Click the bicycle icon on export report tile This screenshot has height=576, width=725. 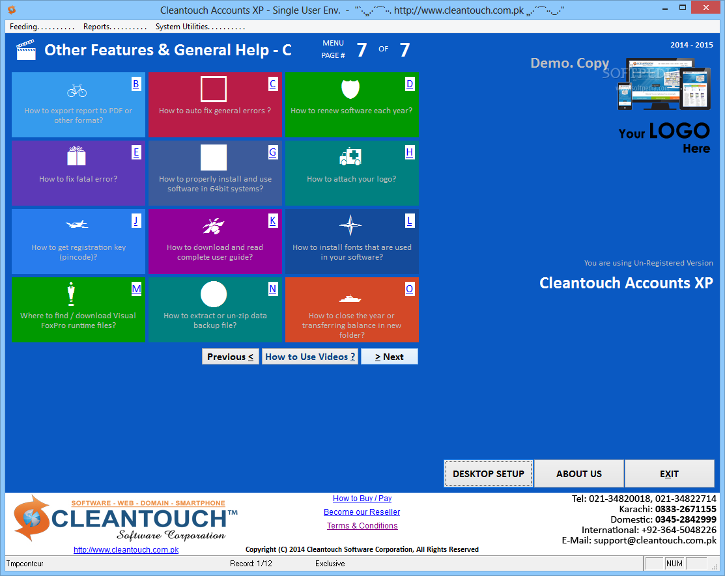(77, 90)
